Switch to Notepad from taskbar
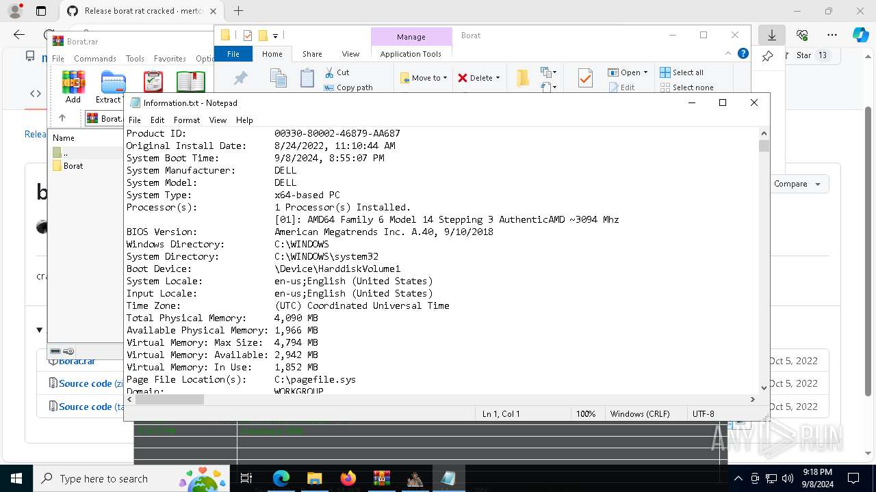This screenshot has width=876, height=492. coord(448,478)
